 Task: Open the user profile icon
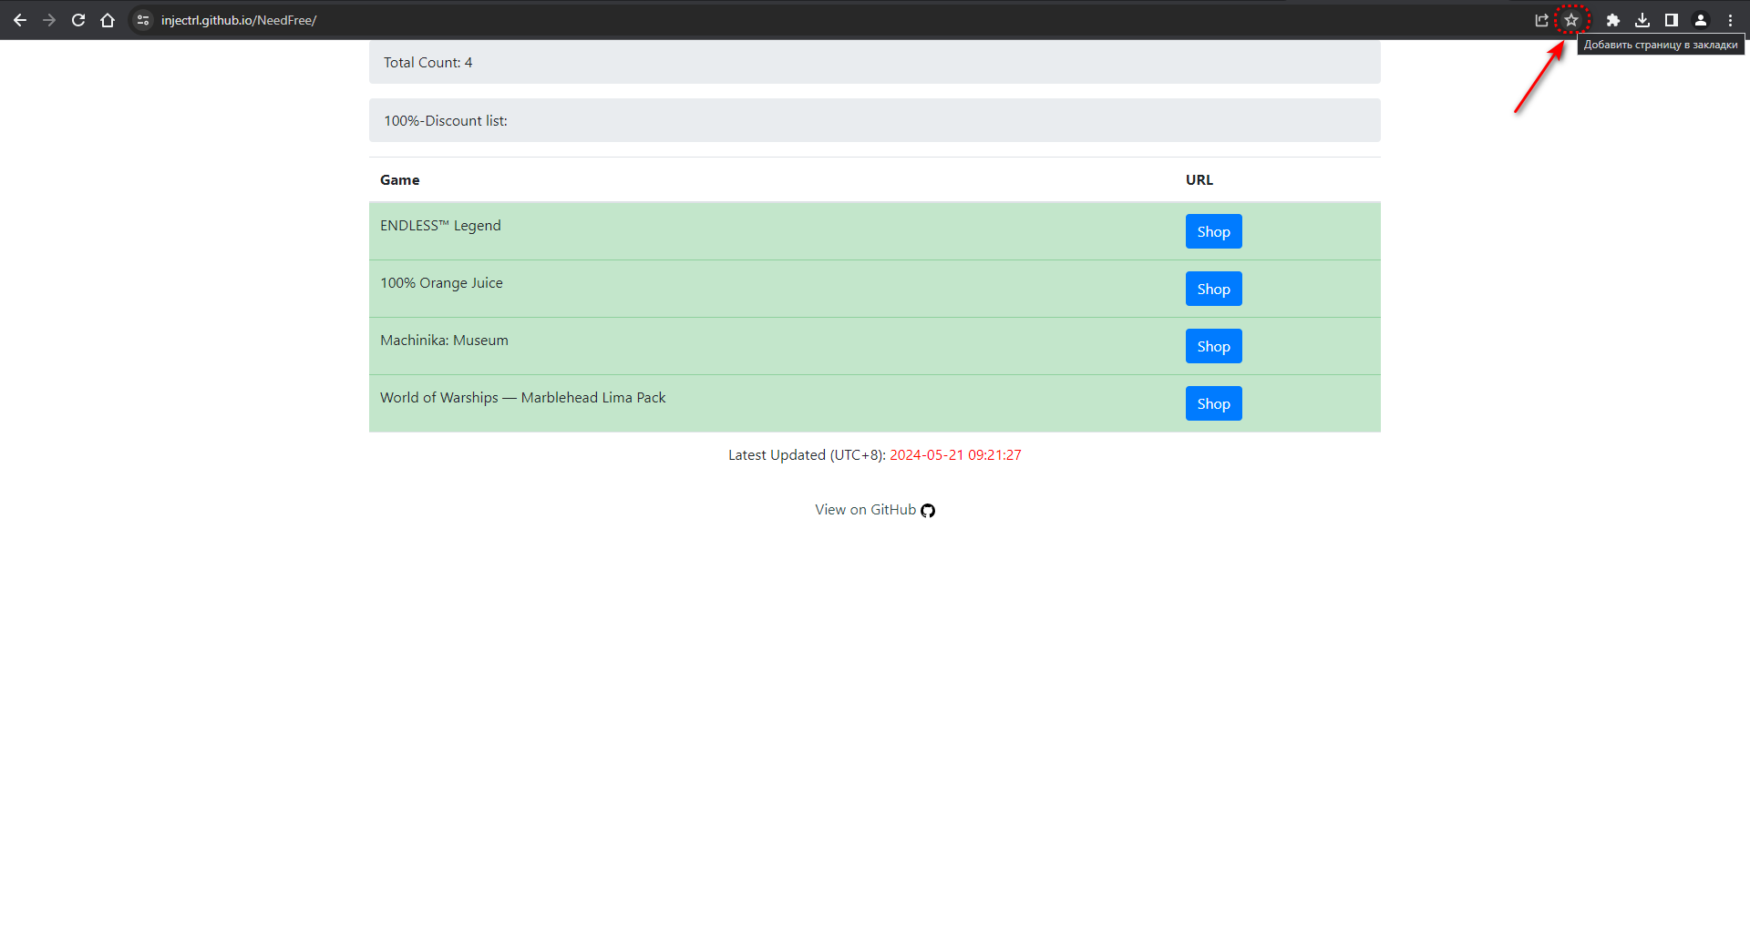tap(1701, 20)
